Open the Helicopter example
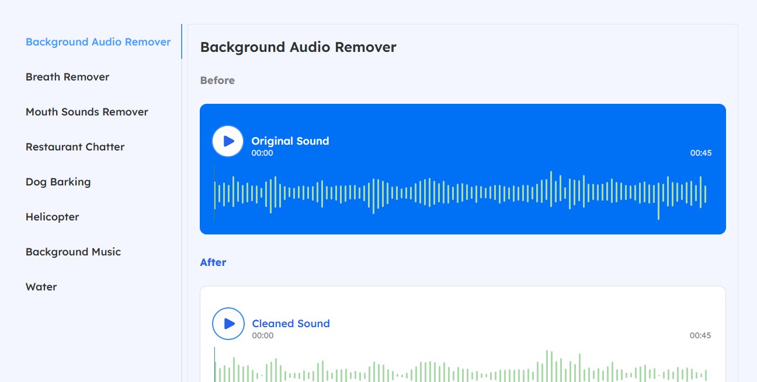Image resolution: width=757 pixels, height=382 pixels. (53, 217)
